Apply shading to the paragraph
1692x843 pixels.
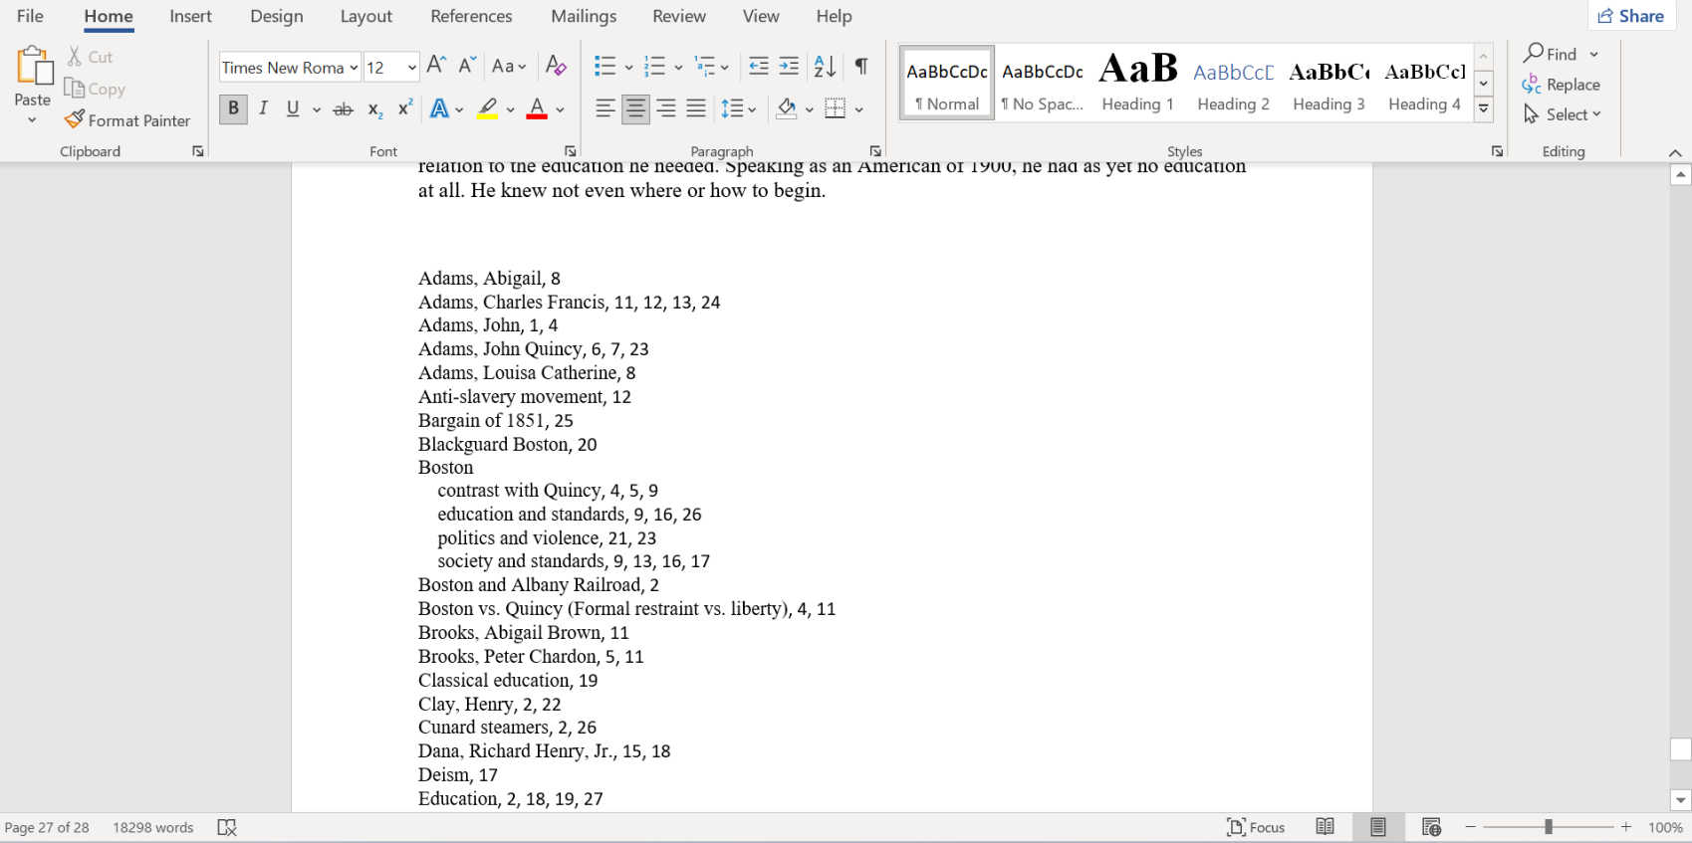[787, 108]
